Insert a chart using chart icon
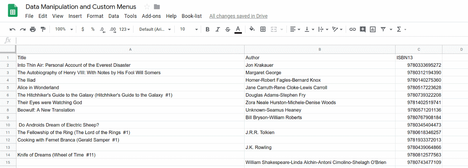 [373, 29]
